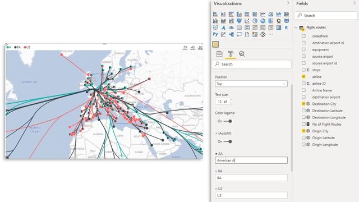This screenshot has width=359, height=202.
Task: Click the Airline Name field label
Action: [x=322, y=90]
